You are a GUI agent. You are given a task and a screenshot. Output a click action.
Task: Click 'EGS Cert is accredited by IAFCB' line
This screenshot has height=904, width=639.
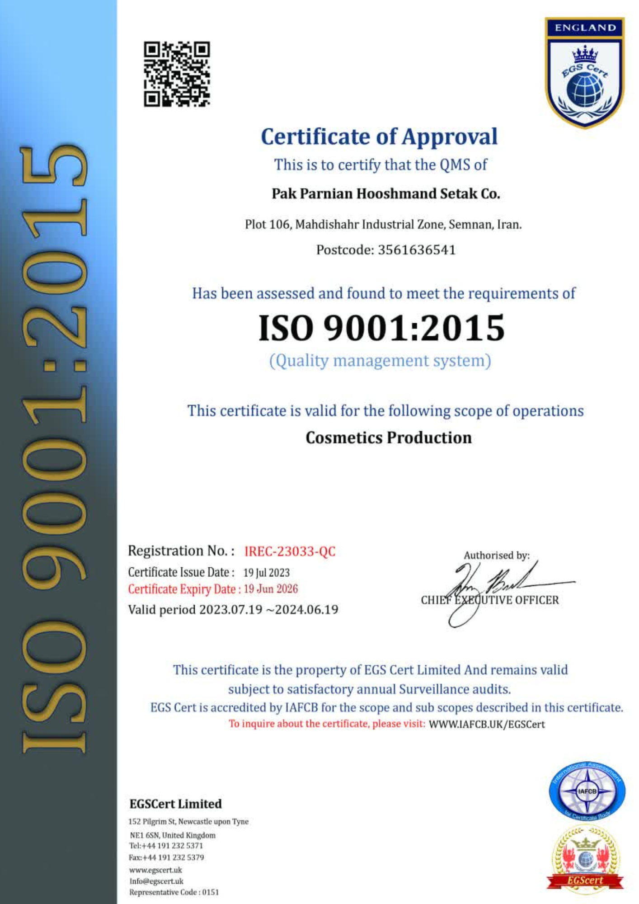click(x=386, y=707)
